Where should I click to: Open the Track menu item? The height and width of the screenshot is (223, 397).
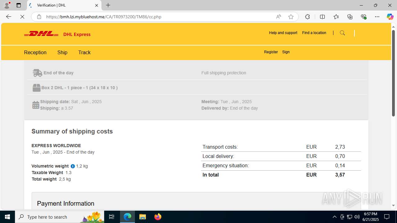pyautogui.click(x=84, y=52)
